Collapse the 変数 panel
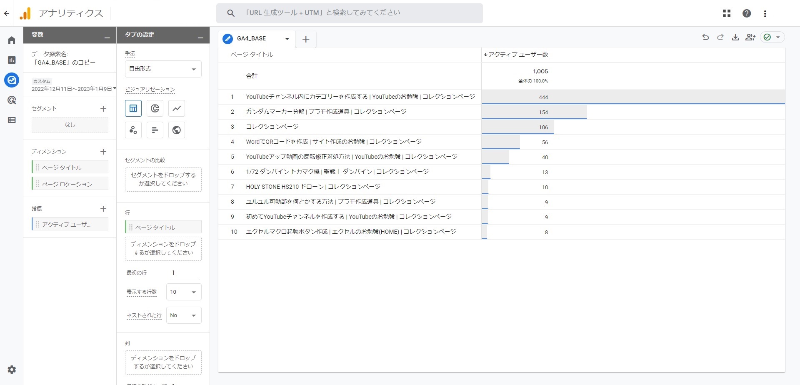800x385 pixels. coord(107,37)
